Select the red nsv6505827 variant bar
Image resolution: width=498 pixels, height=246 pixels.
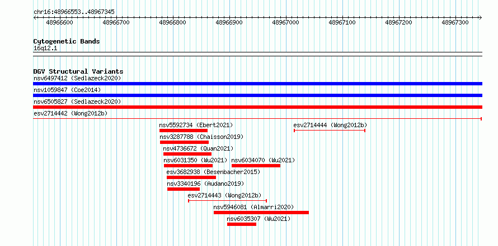coord(257,107)
